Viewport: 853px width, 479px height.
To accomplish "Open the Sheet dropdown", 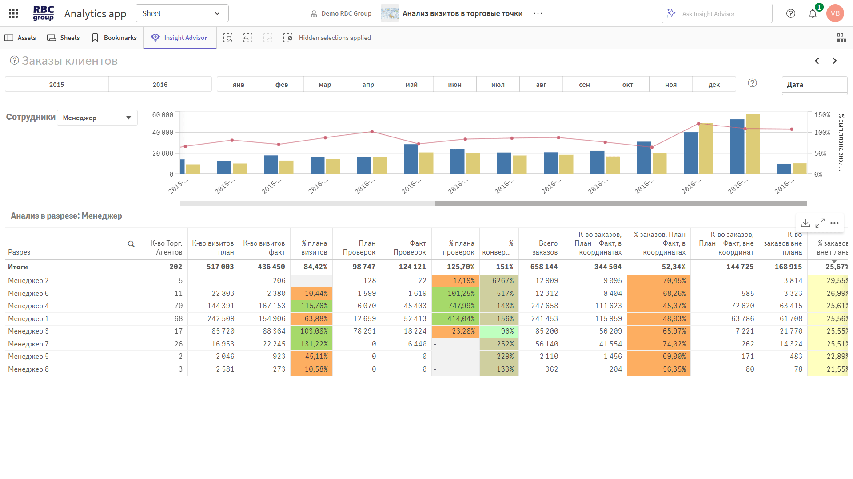I will (x=182, y=13).
